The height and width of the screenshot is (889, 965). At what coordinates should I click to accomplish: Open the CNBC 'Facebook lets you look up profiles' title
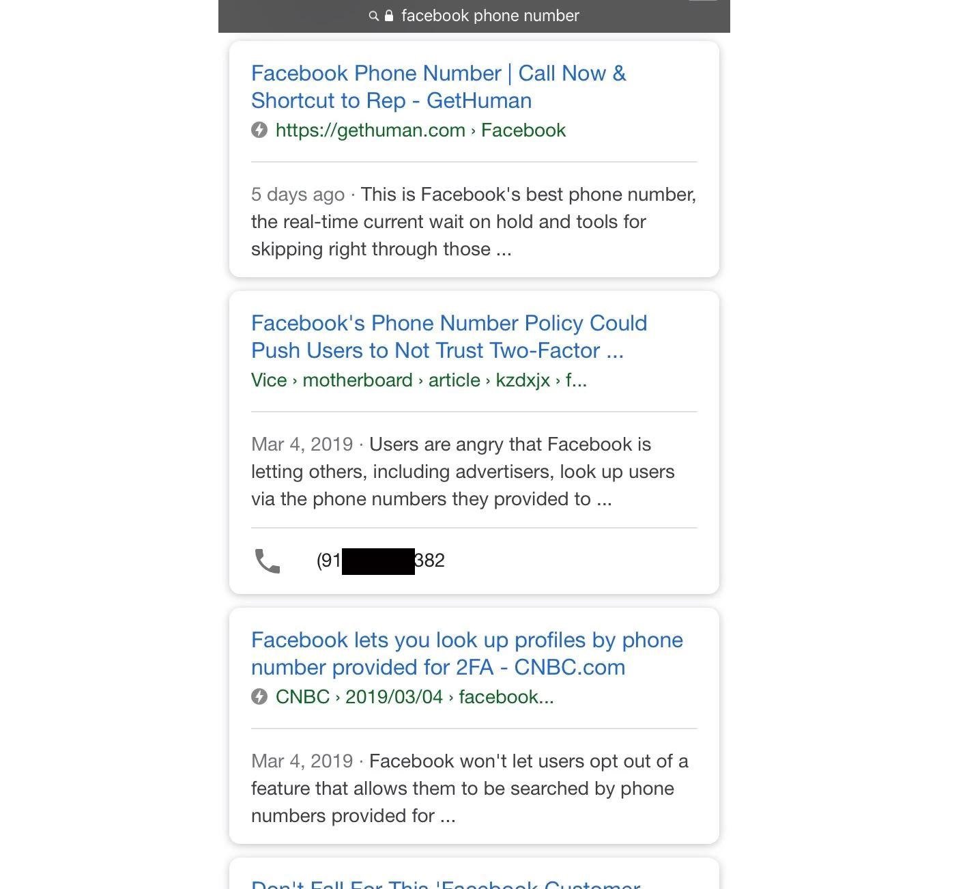[467, 653]
